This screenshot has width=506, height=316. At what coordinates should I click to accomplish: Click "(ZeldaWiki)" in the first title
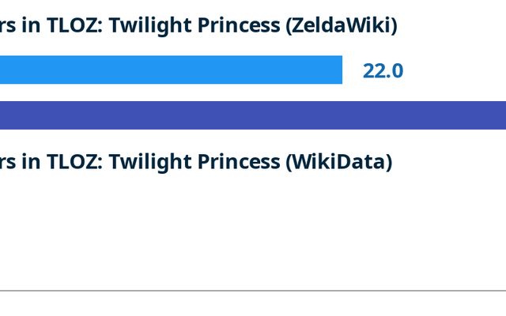[342, 26]
